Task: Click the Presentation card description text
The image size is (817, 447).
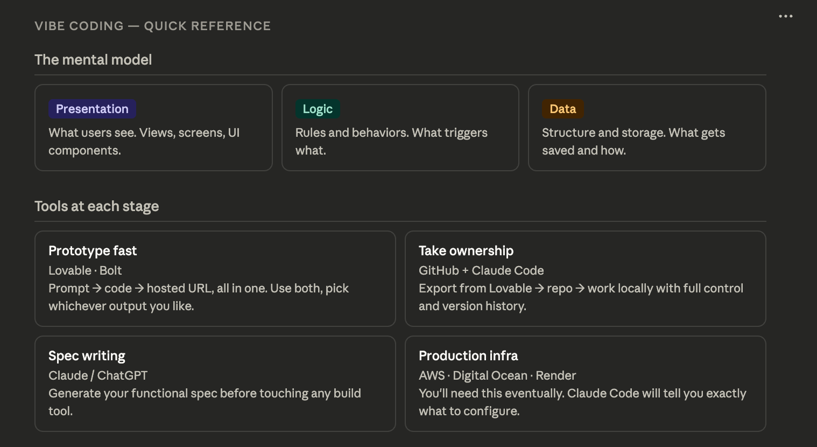Action: point(144,141)
